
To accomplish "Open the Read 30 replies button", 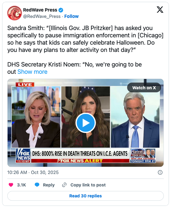I will click(x=86, y=196).
